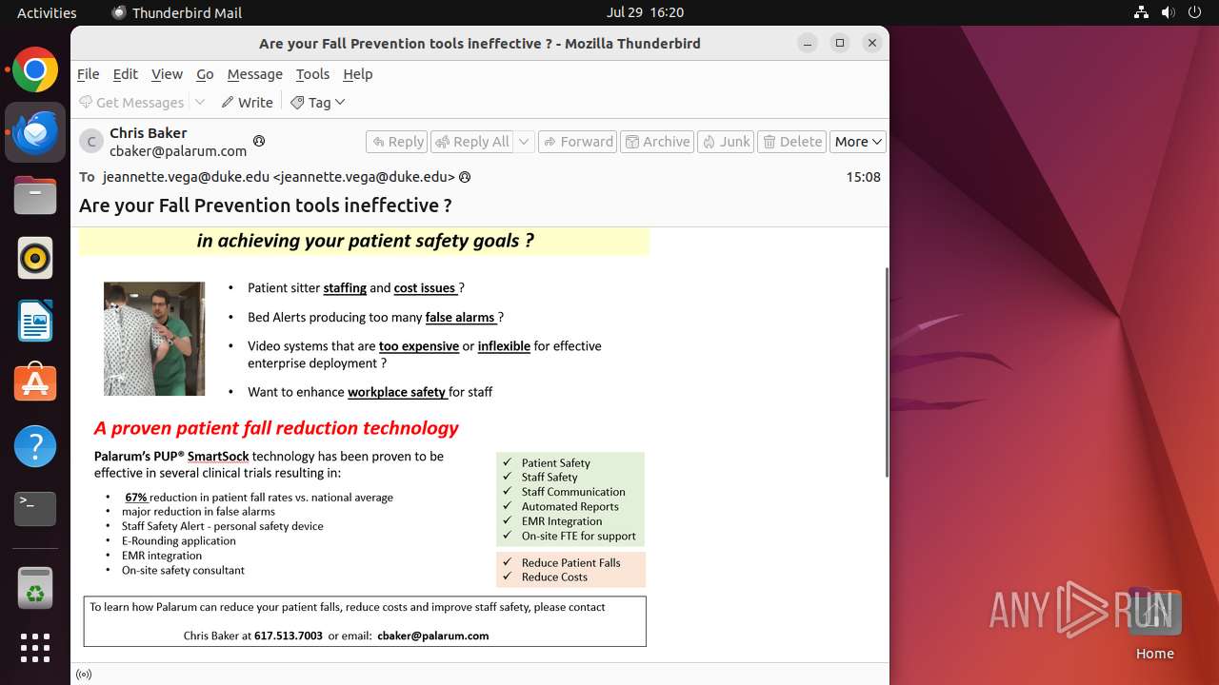
Task: Archive this message
Action: click(x=657, y=142)
